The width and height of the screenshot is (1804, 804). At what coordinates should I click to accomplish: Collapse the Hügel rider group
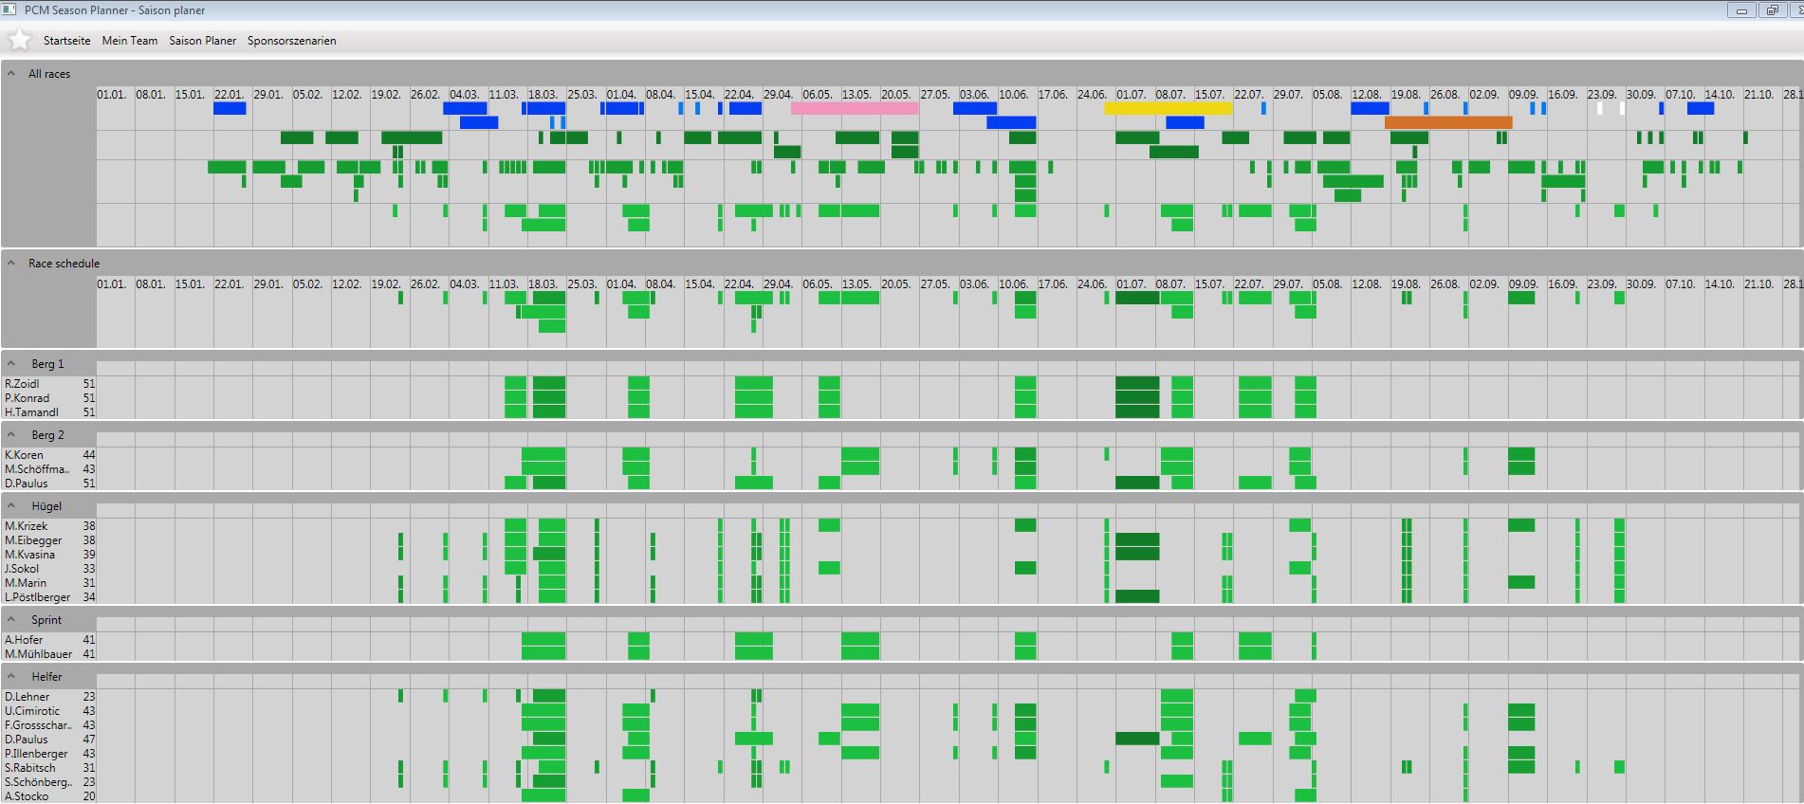pyautogui.click(x=11, y=505)
